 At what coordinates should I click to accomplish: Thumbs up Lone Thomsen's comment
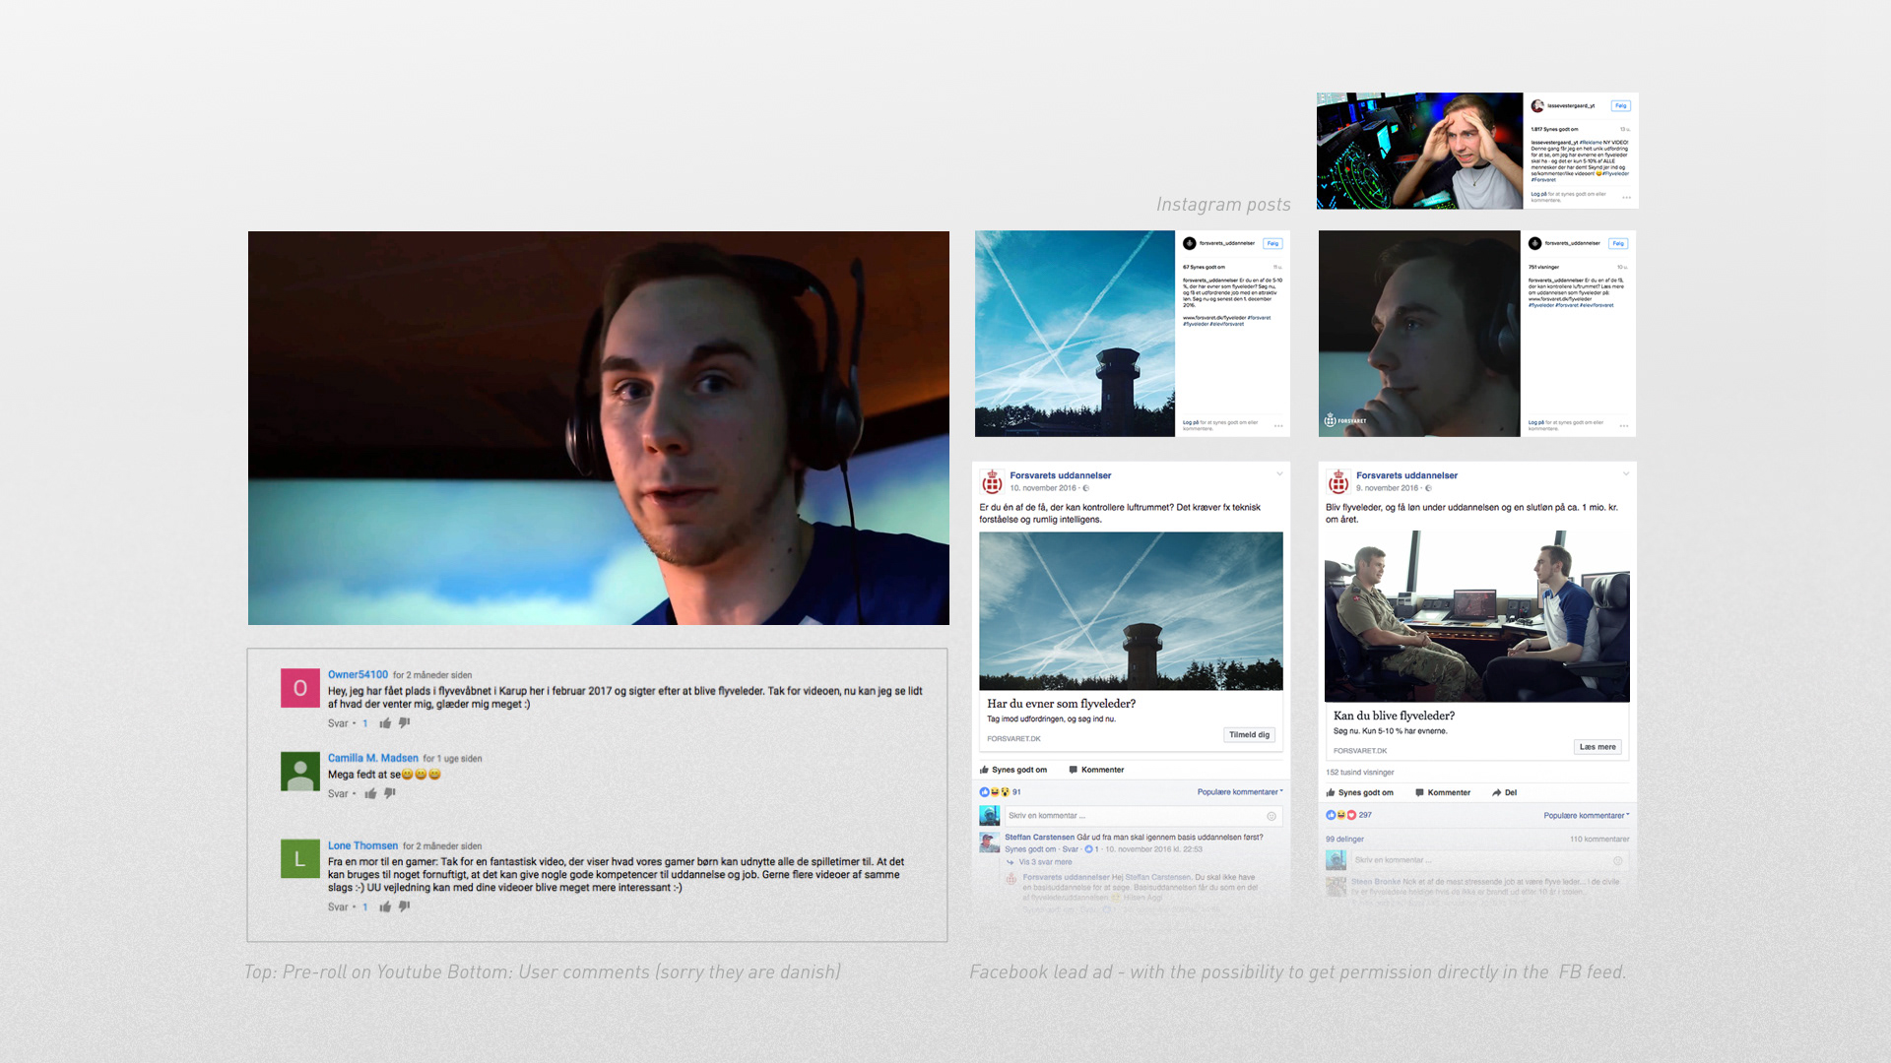[385, 907]
